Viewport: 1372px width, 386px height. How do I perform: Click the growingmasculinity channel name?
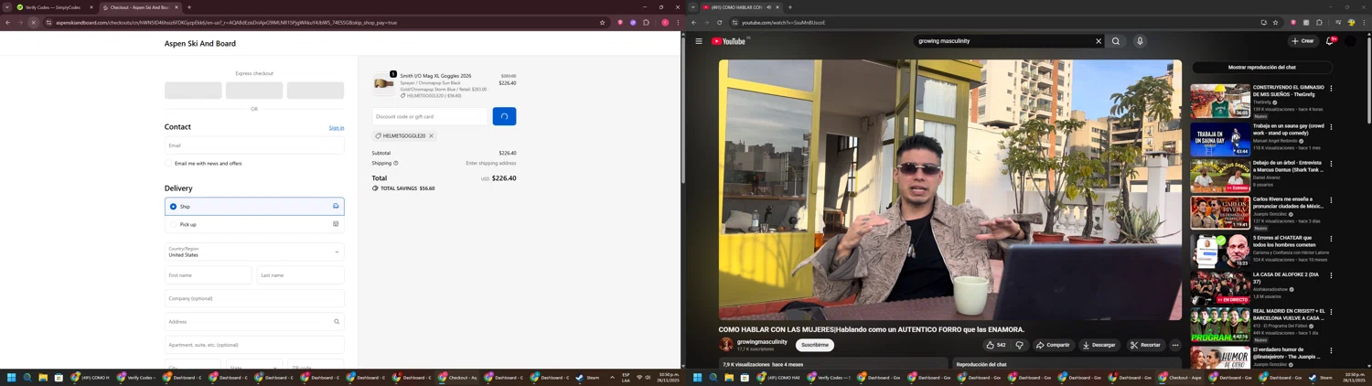[x=762, y=342]
